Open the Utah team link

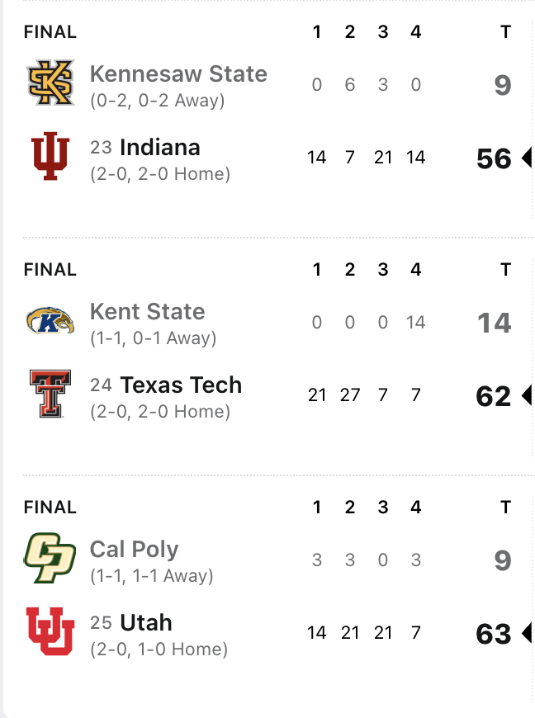tap(146, 623)
